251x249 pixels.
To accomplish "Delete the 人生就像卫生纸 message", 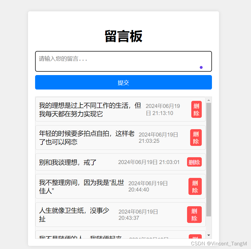I will [194, 214].
